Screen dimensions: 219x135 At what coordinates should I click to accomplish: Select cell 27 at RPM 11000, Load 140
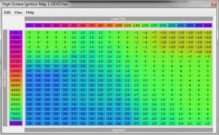click(x=136, y=123)
